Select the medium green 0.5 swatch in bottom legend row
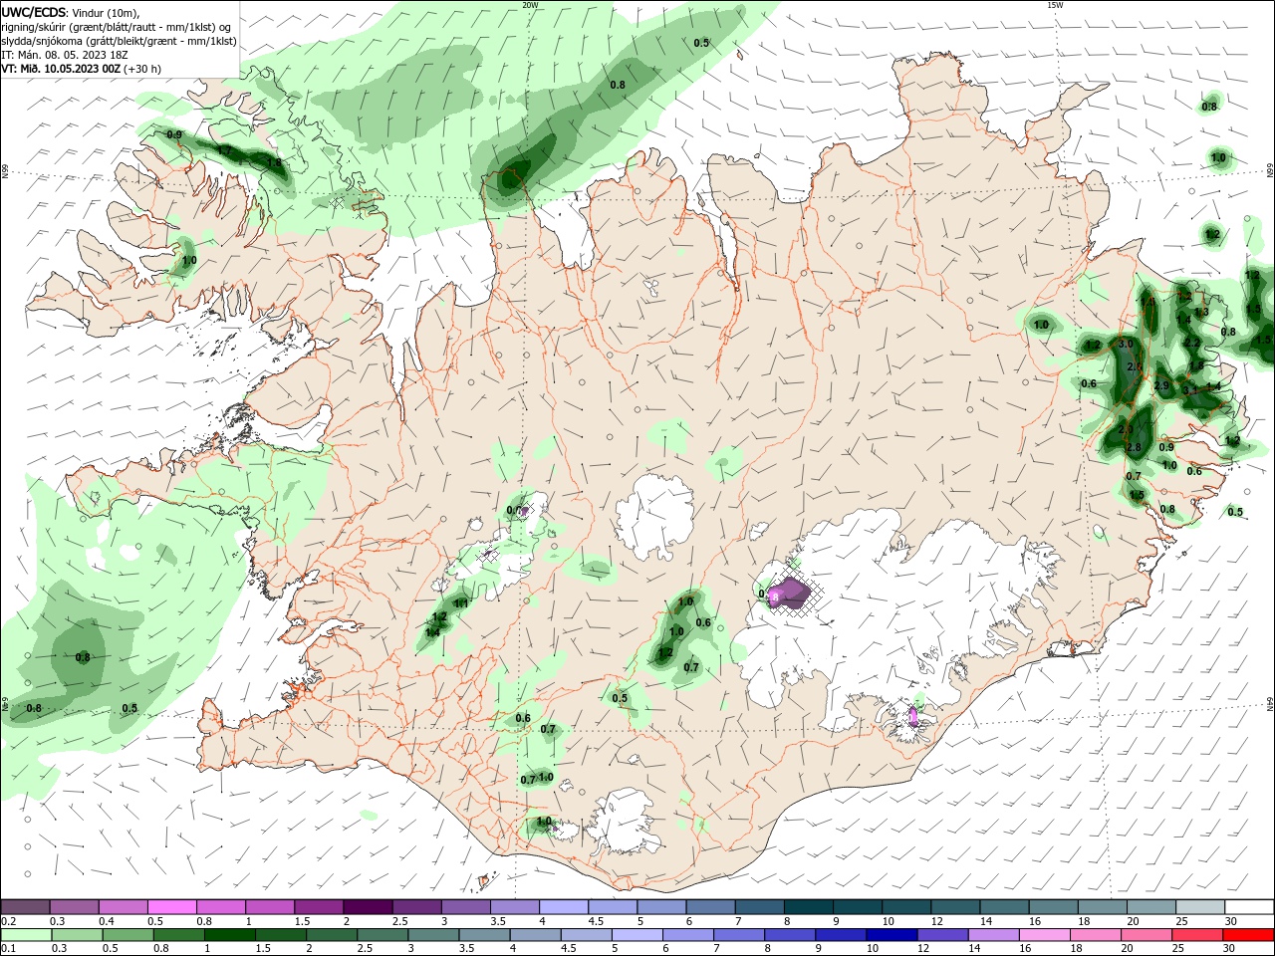 [x=127, y=935]
